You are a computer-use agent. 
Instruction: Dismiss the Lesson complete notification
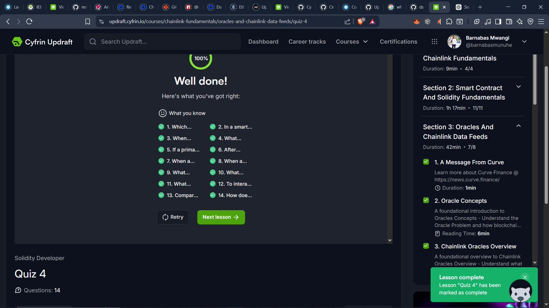click(525, 277)
